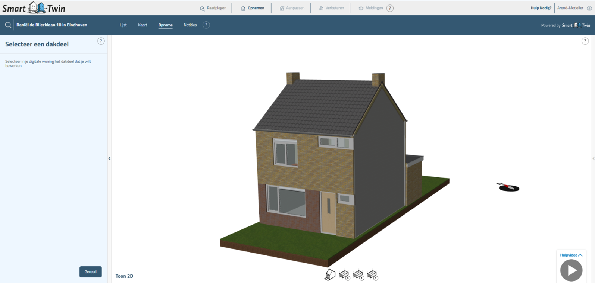Expand the right side panel
595x283 pixels.
pos(593,158)
